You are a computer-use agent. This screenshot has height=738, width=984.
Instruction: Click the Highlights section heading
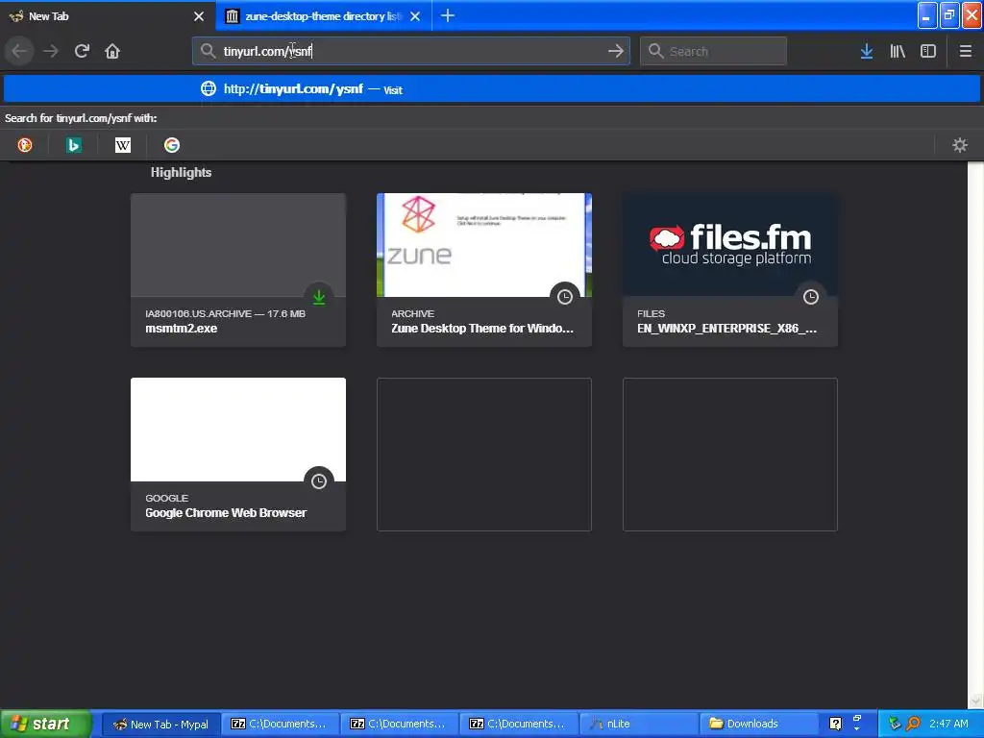(x=181, y=173)
